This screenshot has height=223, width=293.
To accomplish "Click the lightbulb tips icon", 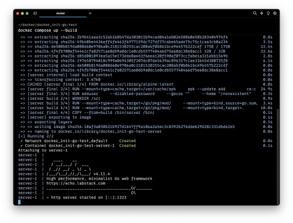I will pyautogui.click(x=268, y=13).
